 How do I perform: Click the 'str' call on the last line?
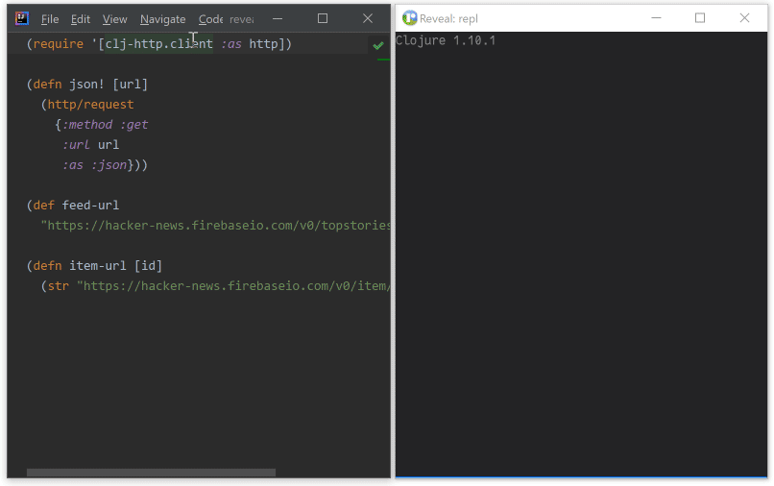point(59,286)
